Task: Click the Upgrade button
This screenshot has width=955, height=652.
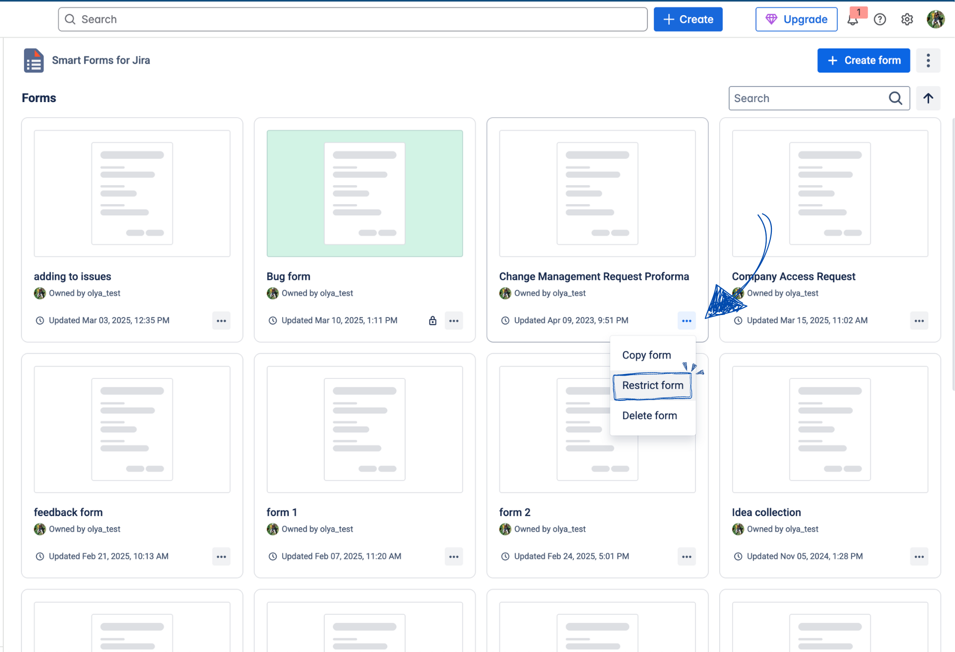Action: click(x=796, y=20)
